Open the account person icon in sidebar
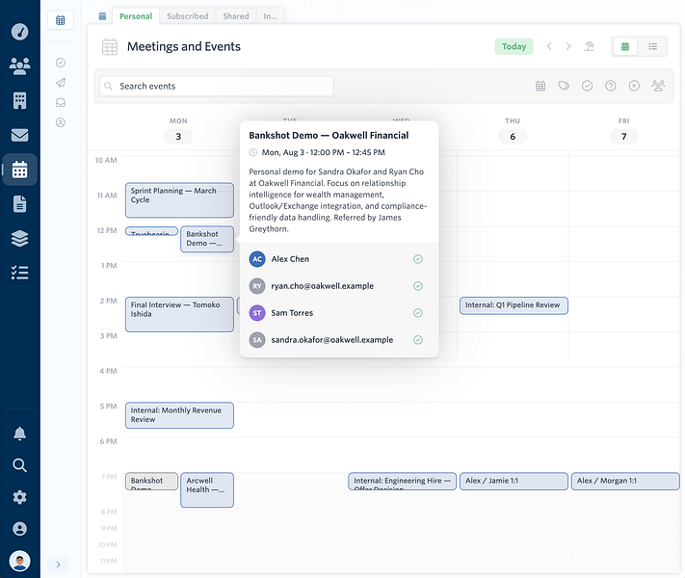The width and height of the screenshot is (685, 578). tap(19, 529)
